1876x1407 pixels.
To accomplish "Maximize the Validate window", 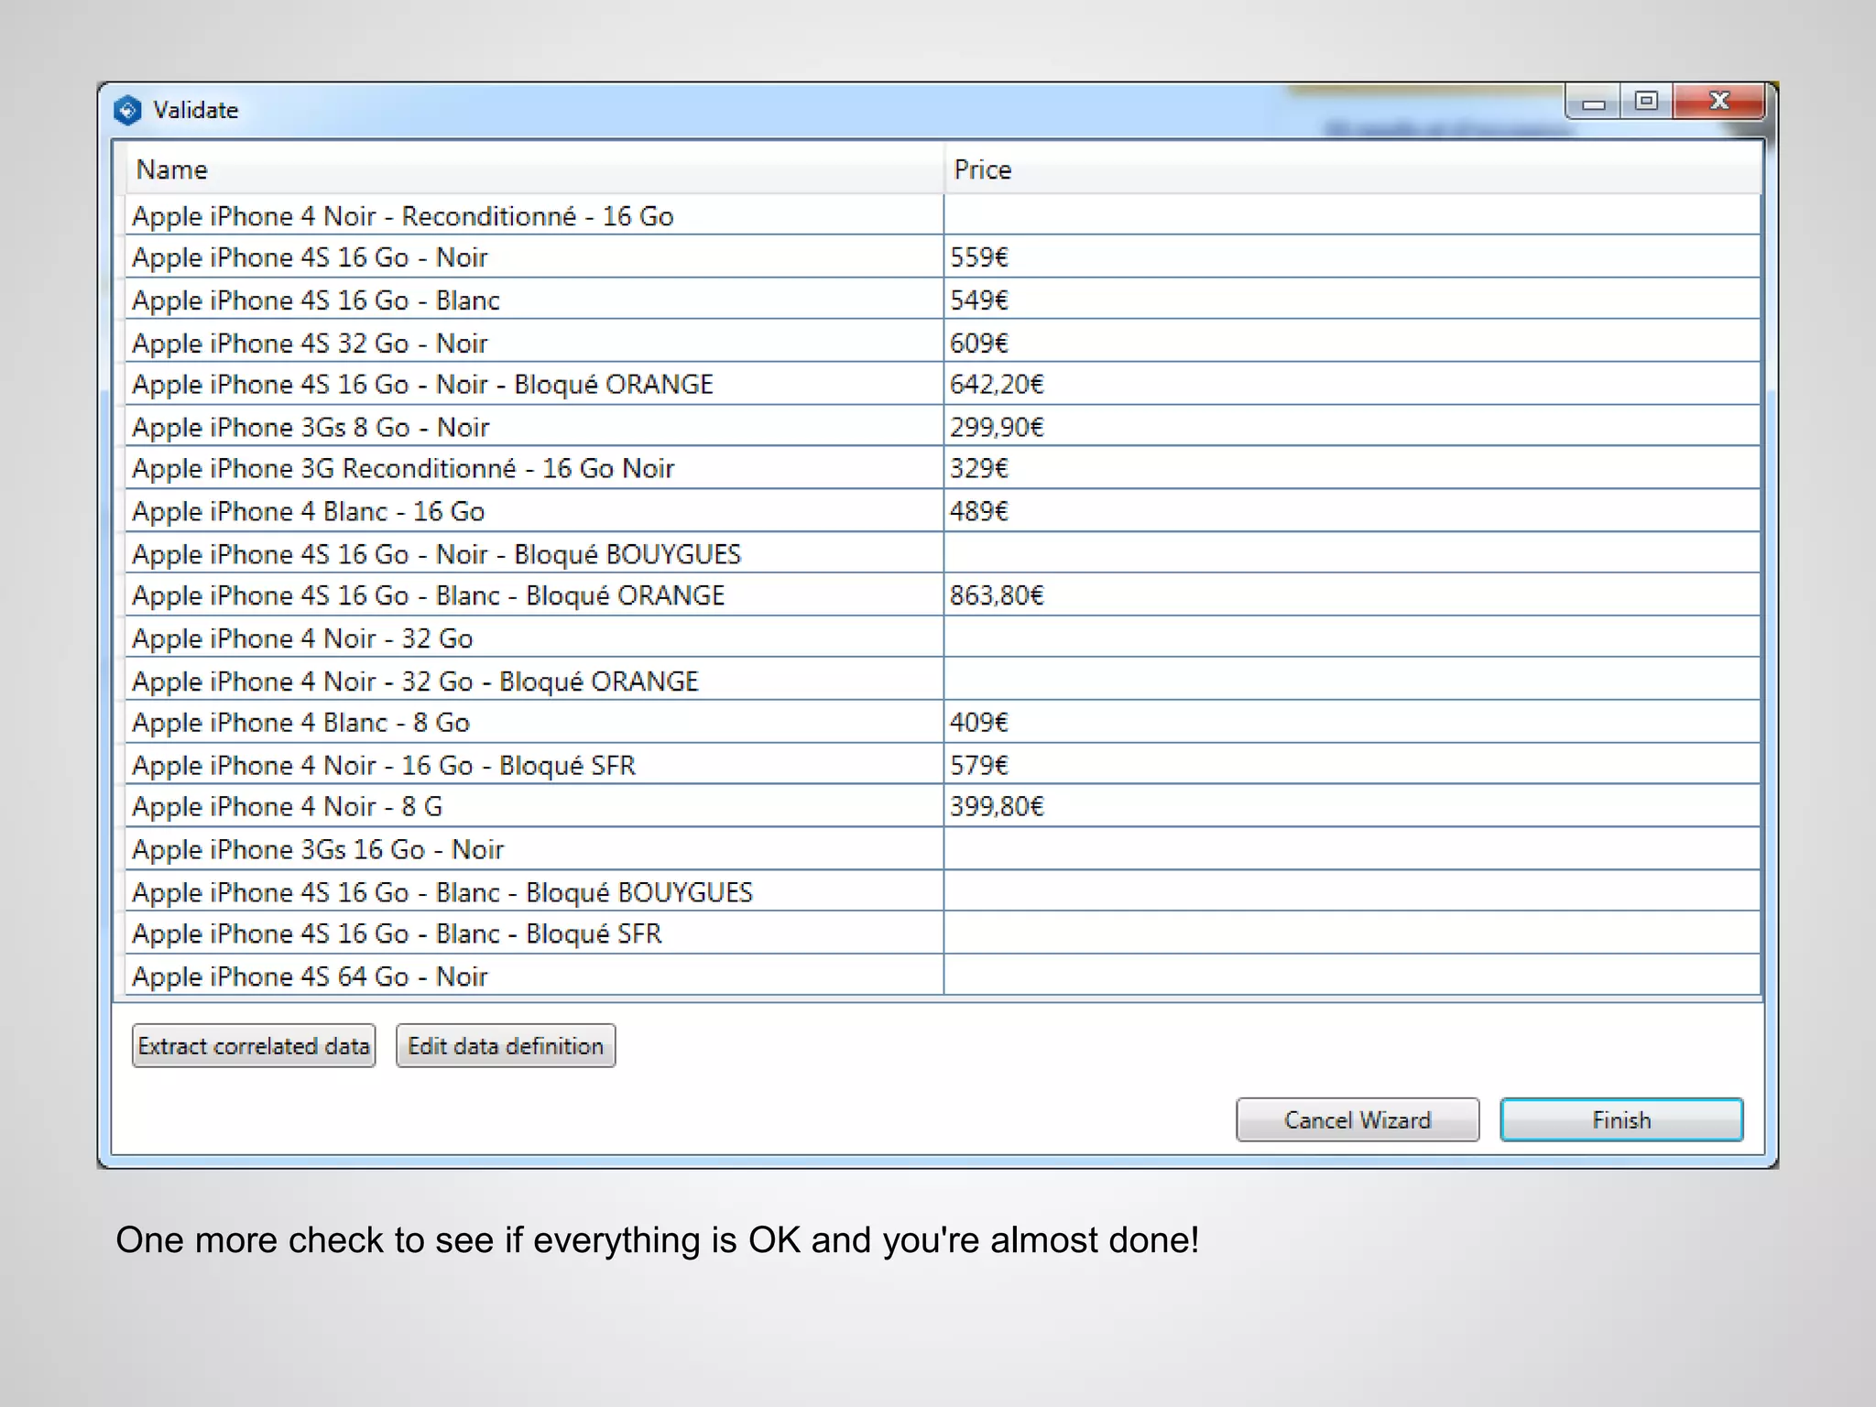I will point(1646,101).
